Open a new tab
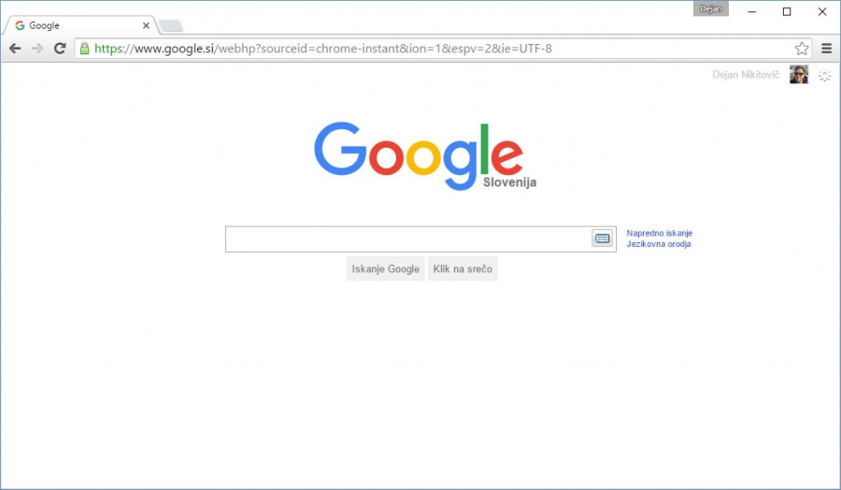 [x=171, y=25]
